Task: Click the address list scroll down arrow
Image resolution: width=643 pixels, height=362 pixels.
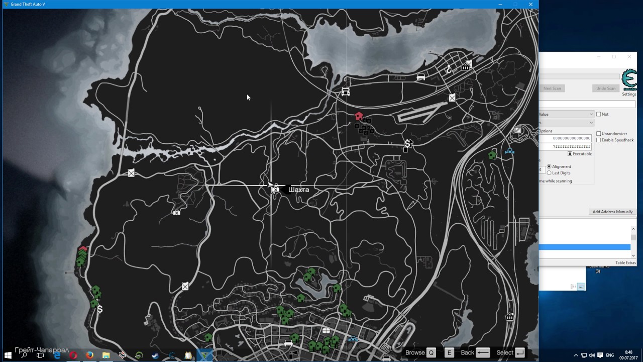Action: (x=633, y=256)
